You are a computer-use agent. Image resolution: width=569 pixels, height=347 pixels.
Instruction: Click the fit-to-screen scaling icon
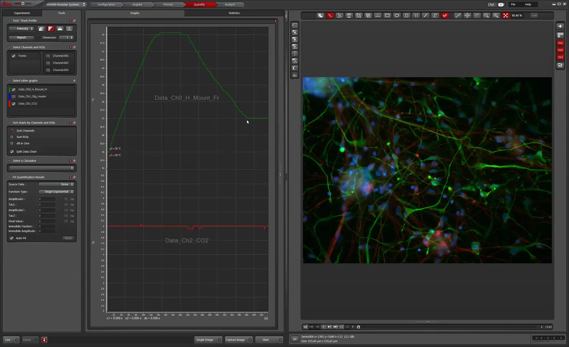tap(506, 16)
